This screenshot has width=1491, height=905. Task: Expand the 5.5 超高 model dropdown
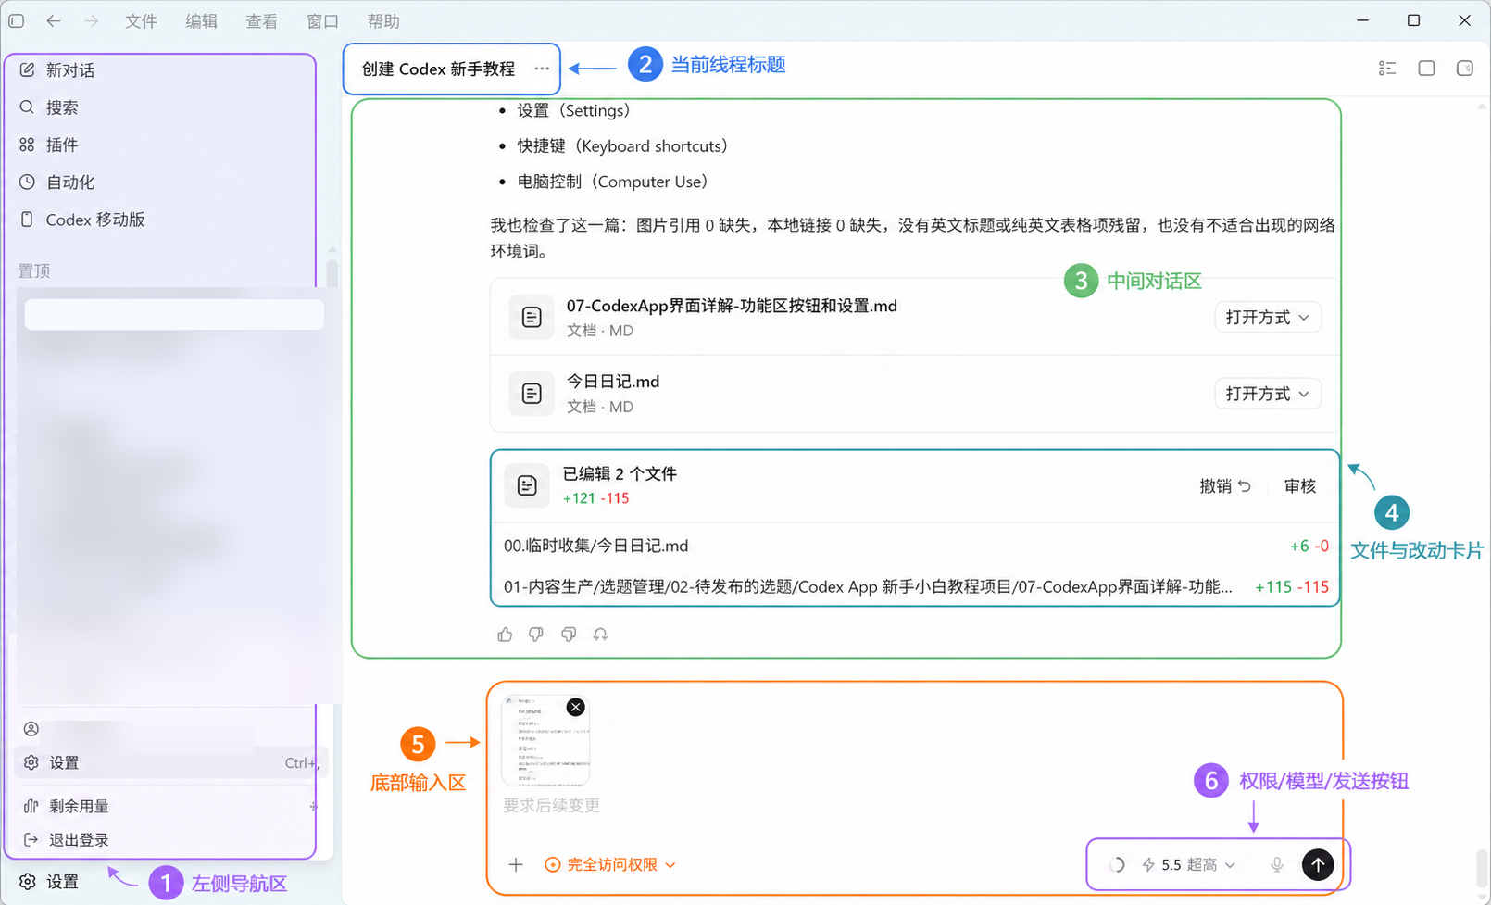pos(1189,864)
